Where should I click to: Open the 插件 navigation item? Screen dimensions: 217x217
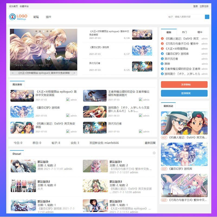[x=49, y=17]
